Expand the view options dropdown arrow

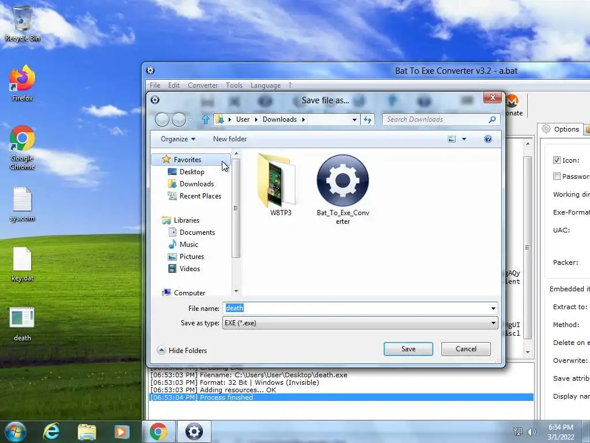464,139
